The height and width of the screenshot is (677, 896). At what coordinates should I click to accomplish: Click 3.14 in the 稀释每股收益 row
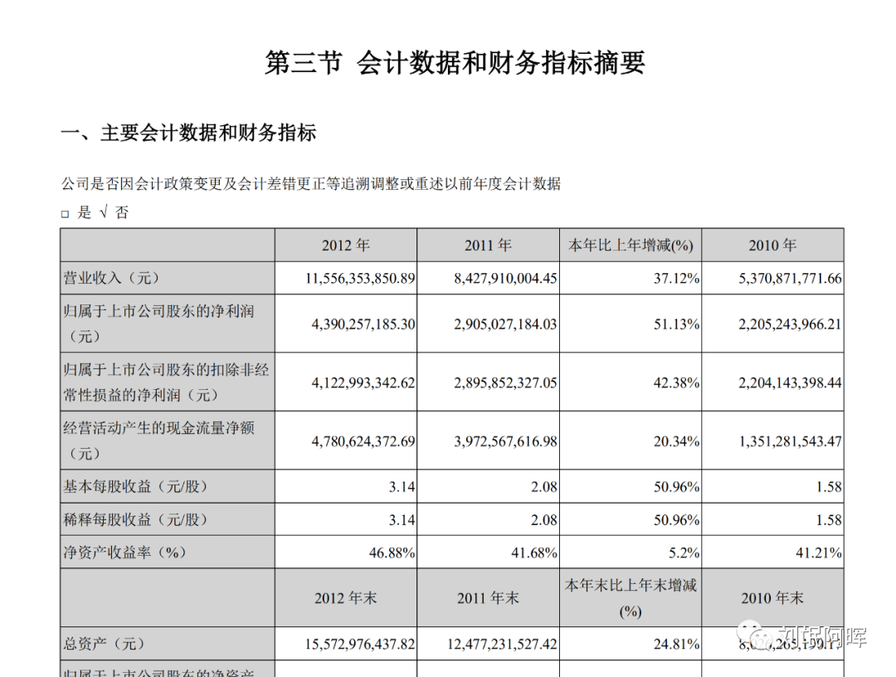coord(402,520)
